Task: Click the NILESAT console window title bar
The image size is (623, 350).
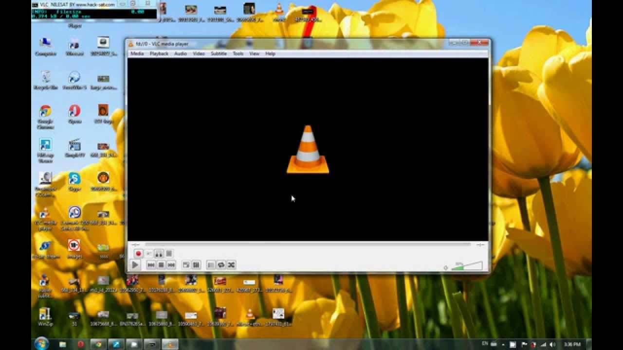Action: click(x=95, y=4)
